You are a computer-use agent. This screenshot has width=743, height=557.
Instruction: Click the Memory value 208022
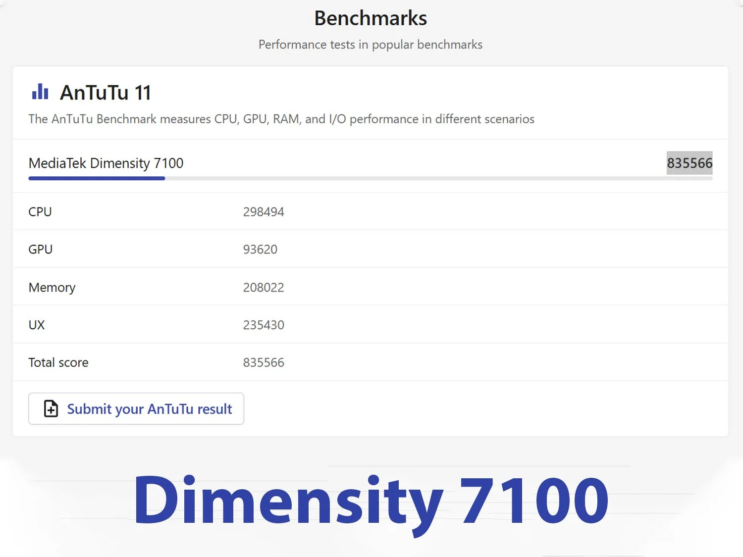(x=264, y=288)
